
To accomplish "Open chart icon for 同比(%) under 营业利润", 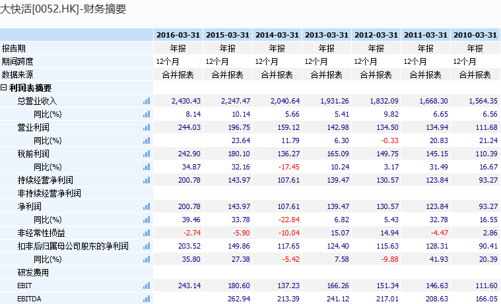I will point(147,141).
